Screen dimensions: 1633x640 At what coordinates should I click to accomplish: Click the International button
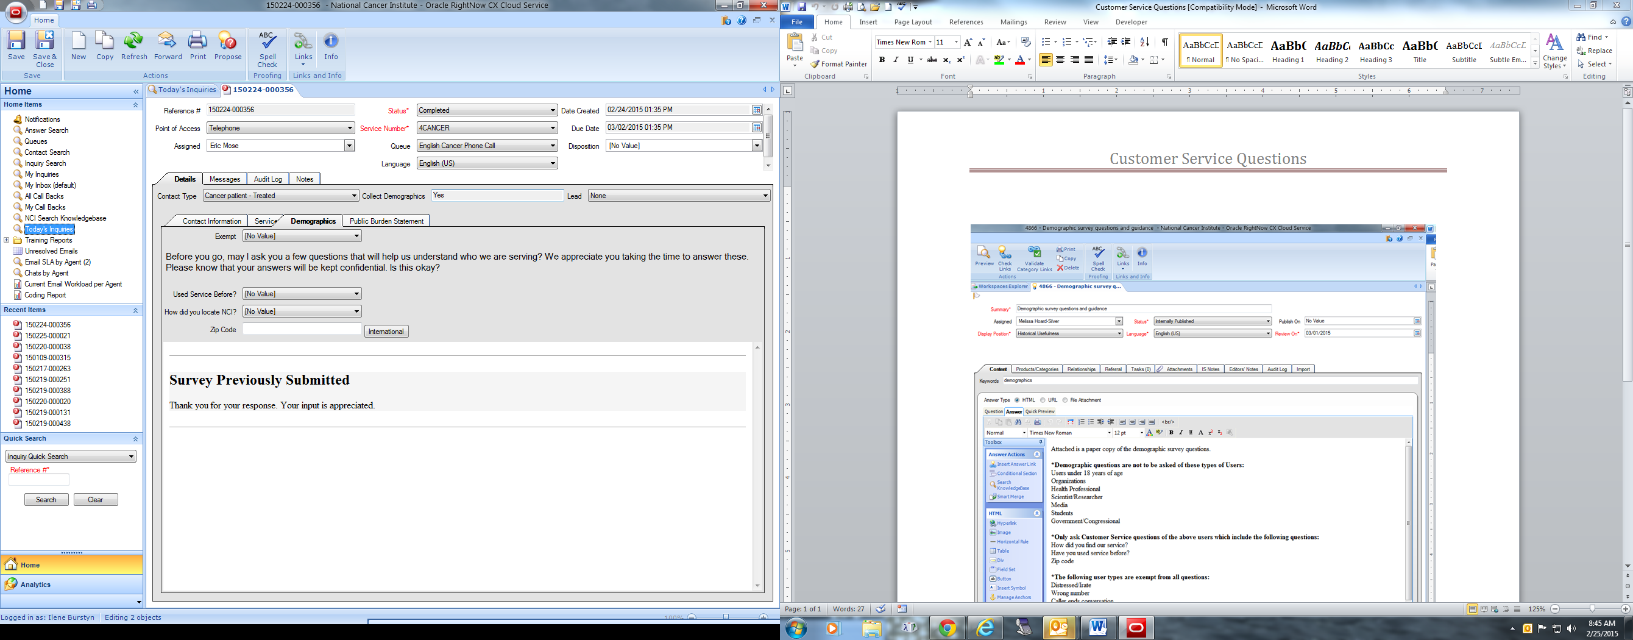point(386,332)
